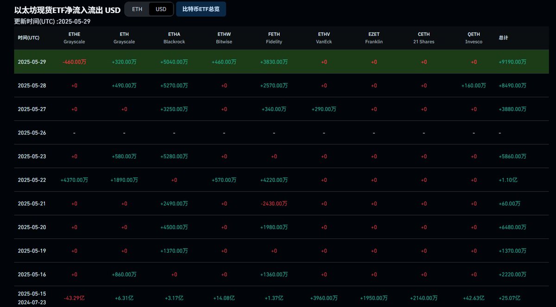Click the +580.00万 Grayscale ETH value

(124, 156)
